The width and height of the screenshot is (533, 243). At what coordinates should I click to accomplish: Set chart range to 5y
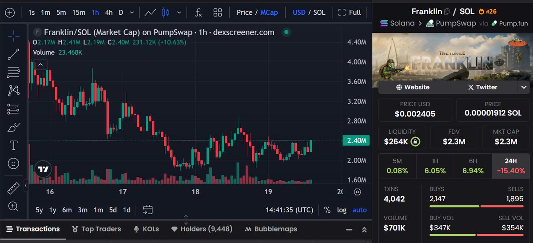pos(40,210)
